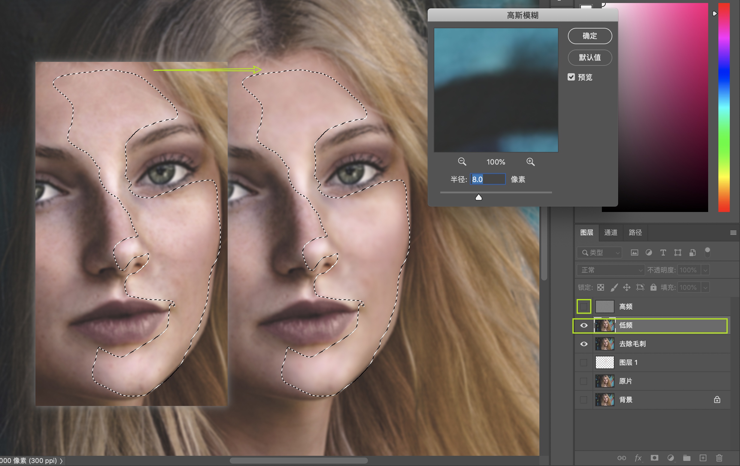Click the adjustment layer filter icon
This screenshot has width=740, height=466.
click(x=649, y=253)
